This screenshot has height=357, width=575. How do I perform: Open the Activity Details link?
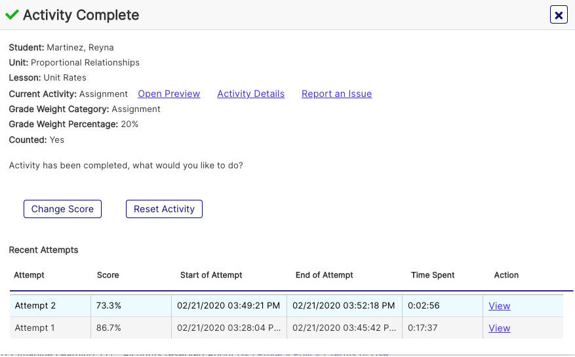coord(251,94)
